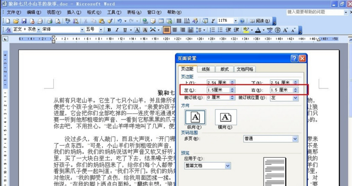Viewport: 352px width, 186px height.
Task: Open the Styles and Formatting pane
Action: [8, 29]
